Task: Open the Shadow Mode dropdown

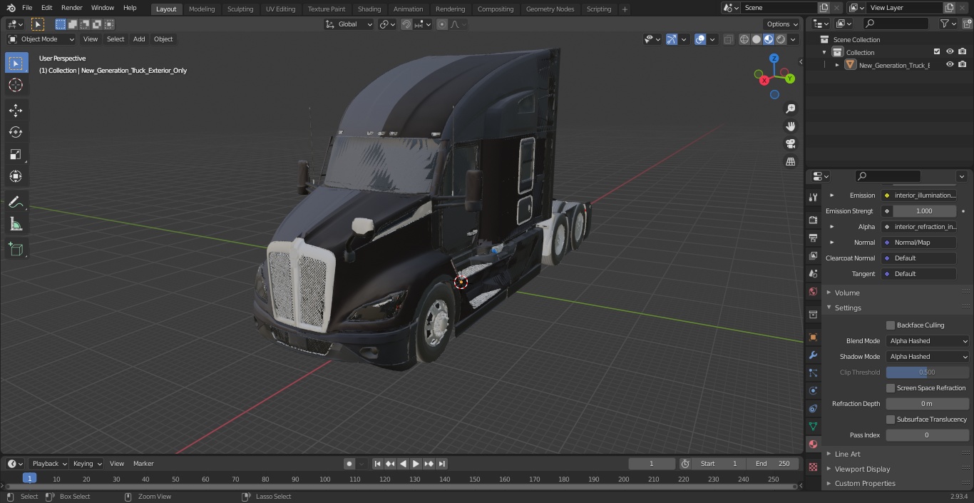Action: point(928,357)
